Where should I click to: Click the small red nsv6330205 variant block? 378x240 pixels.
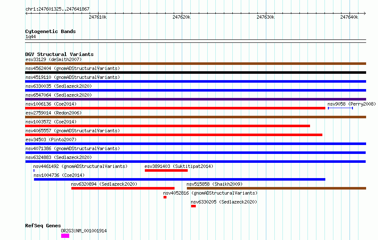193,206
